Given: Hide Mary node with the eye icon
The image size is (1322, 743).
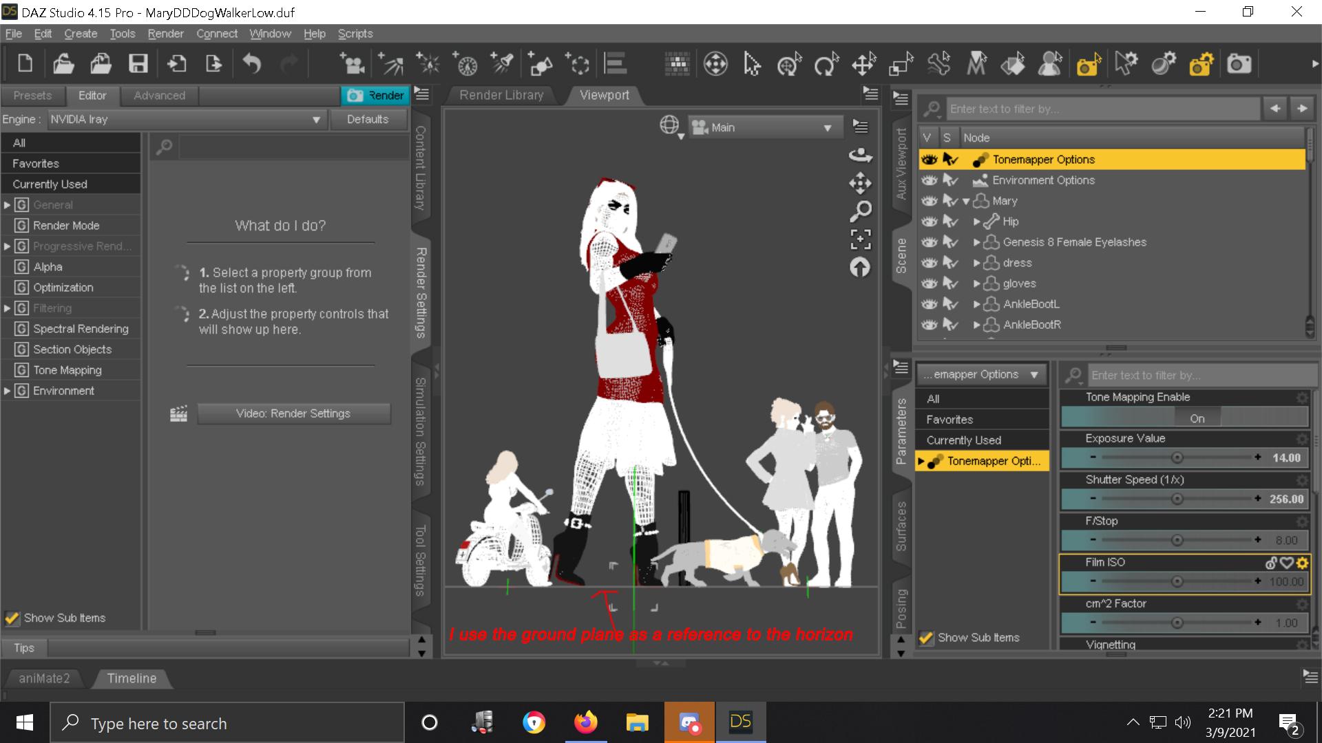Looking at the screenshot, I should [x=930, y=201].
